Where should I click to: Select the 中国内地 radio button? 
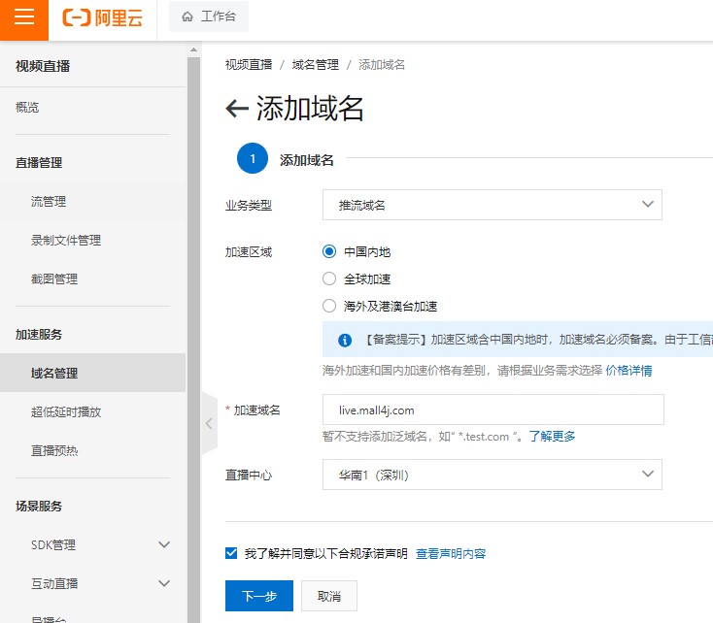pyautogui.click(x=329, y=252)
